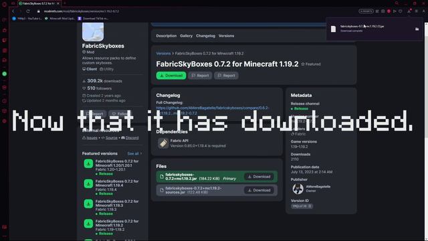Click the green Download button under title
This screenshot has width=428, height=241.
point(171,76)
